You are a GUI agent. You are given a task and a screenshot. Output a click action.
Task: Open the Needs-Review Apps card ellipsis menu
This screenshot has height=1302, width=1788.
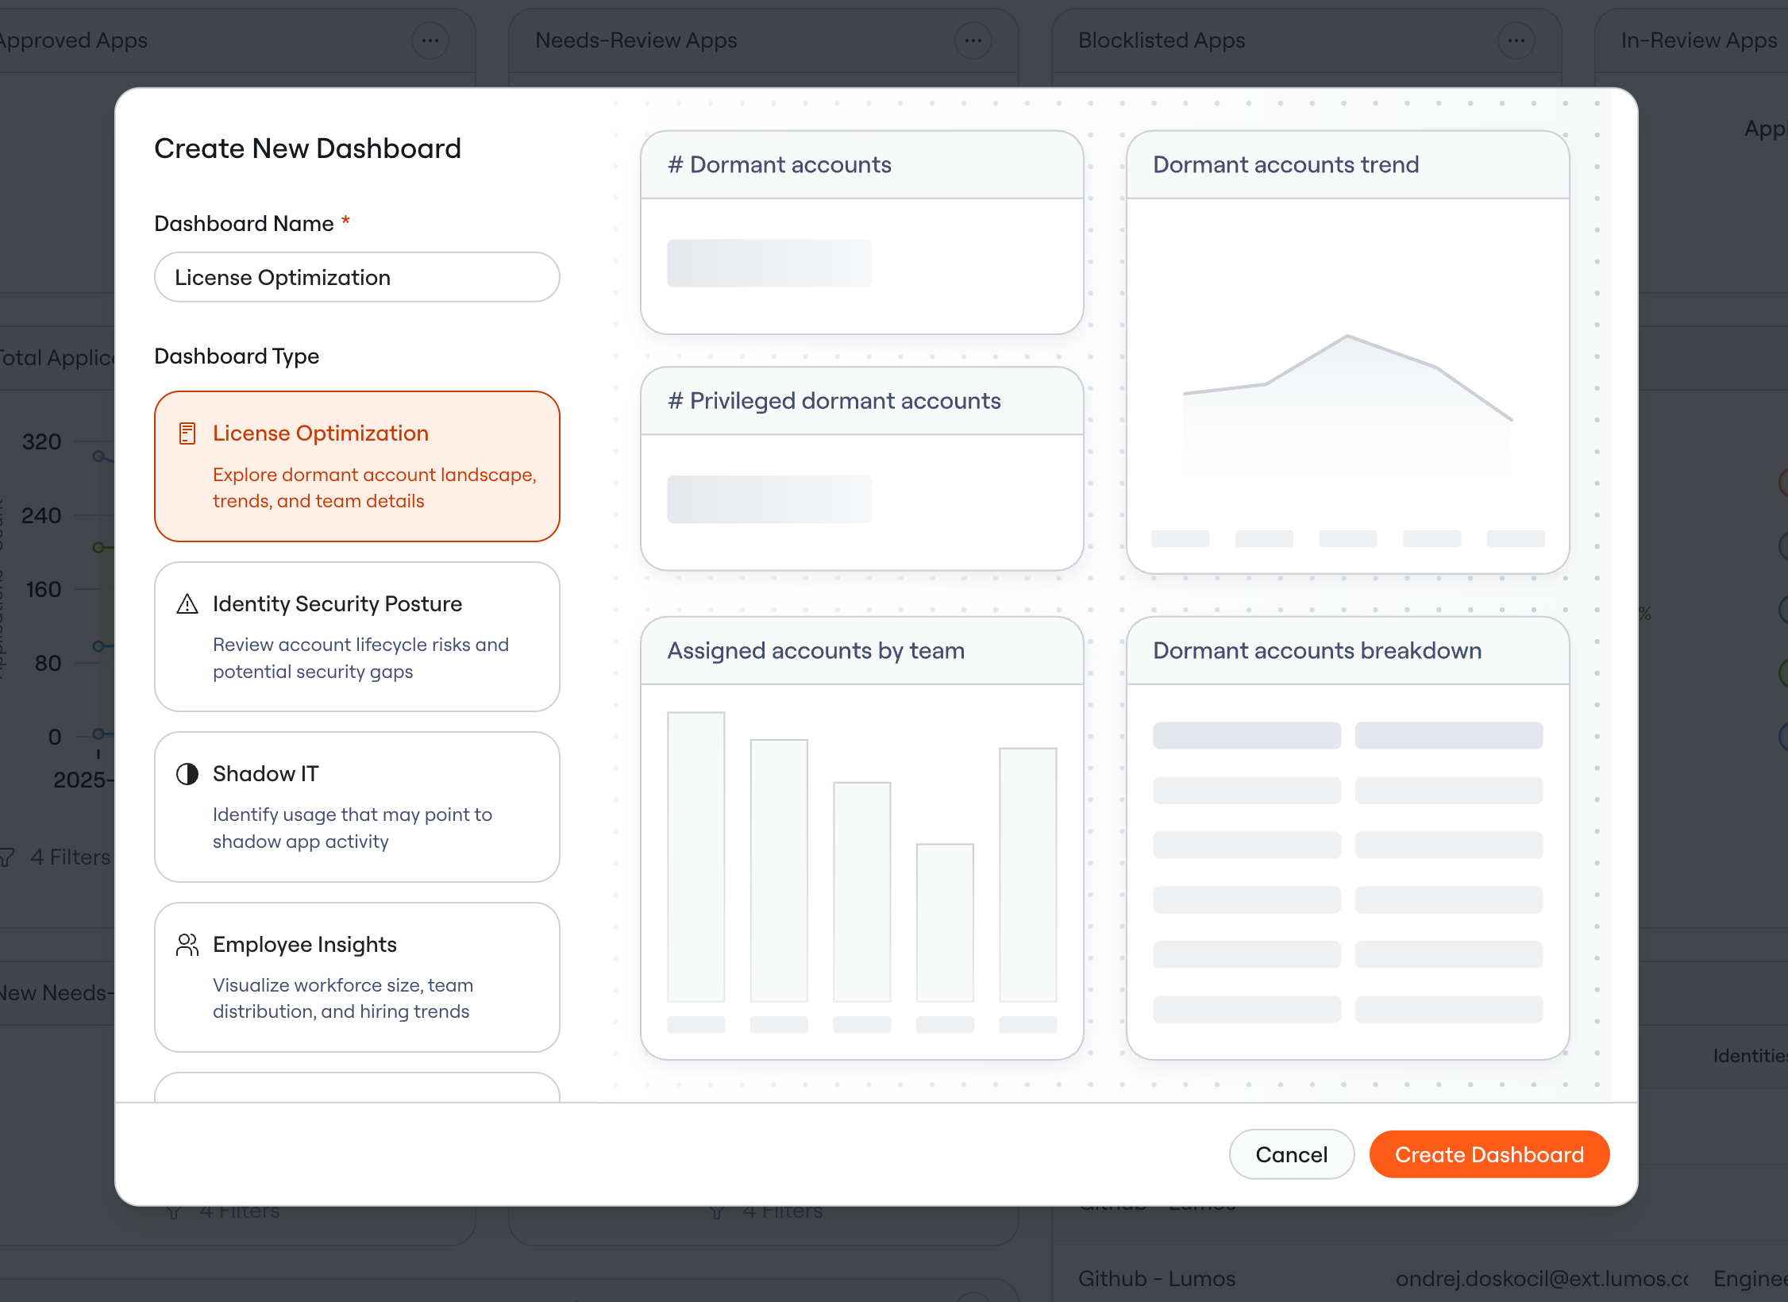point(973,40)
